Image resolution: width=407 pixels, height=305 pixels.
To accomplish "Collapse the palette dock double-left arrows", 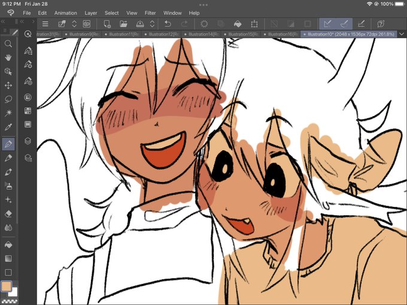I will [22, 22].
